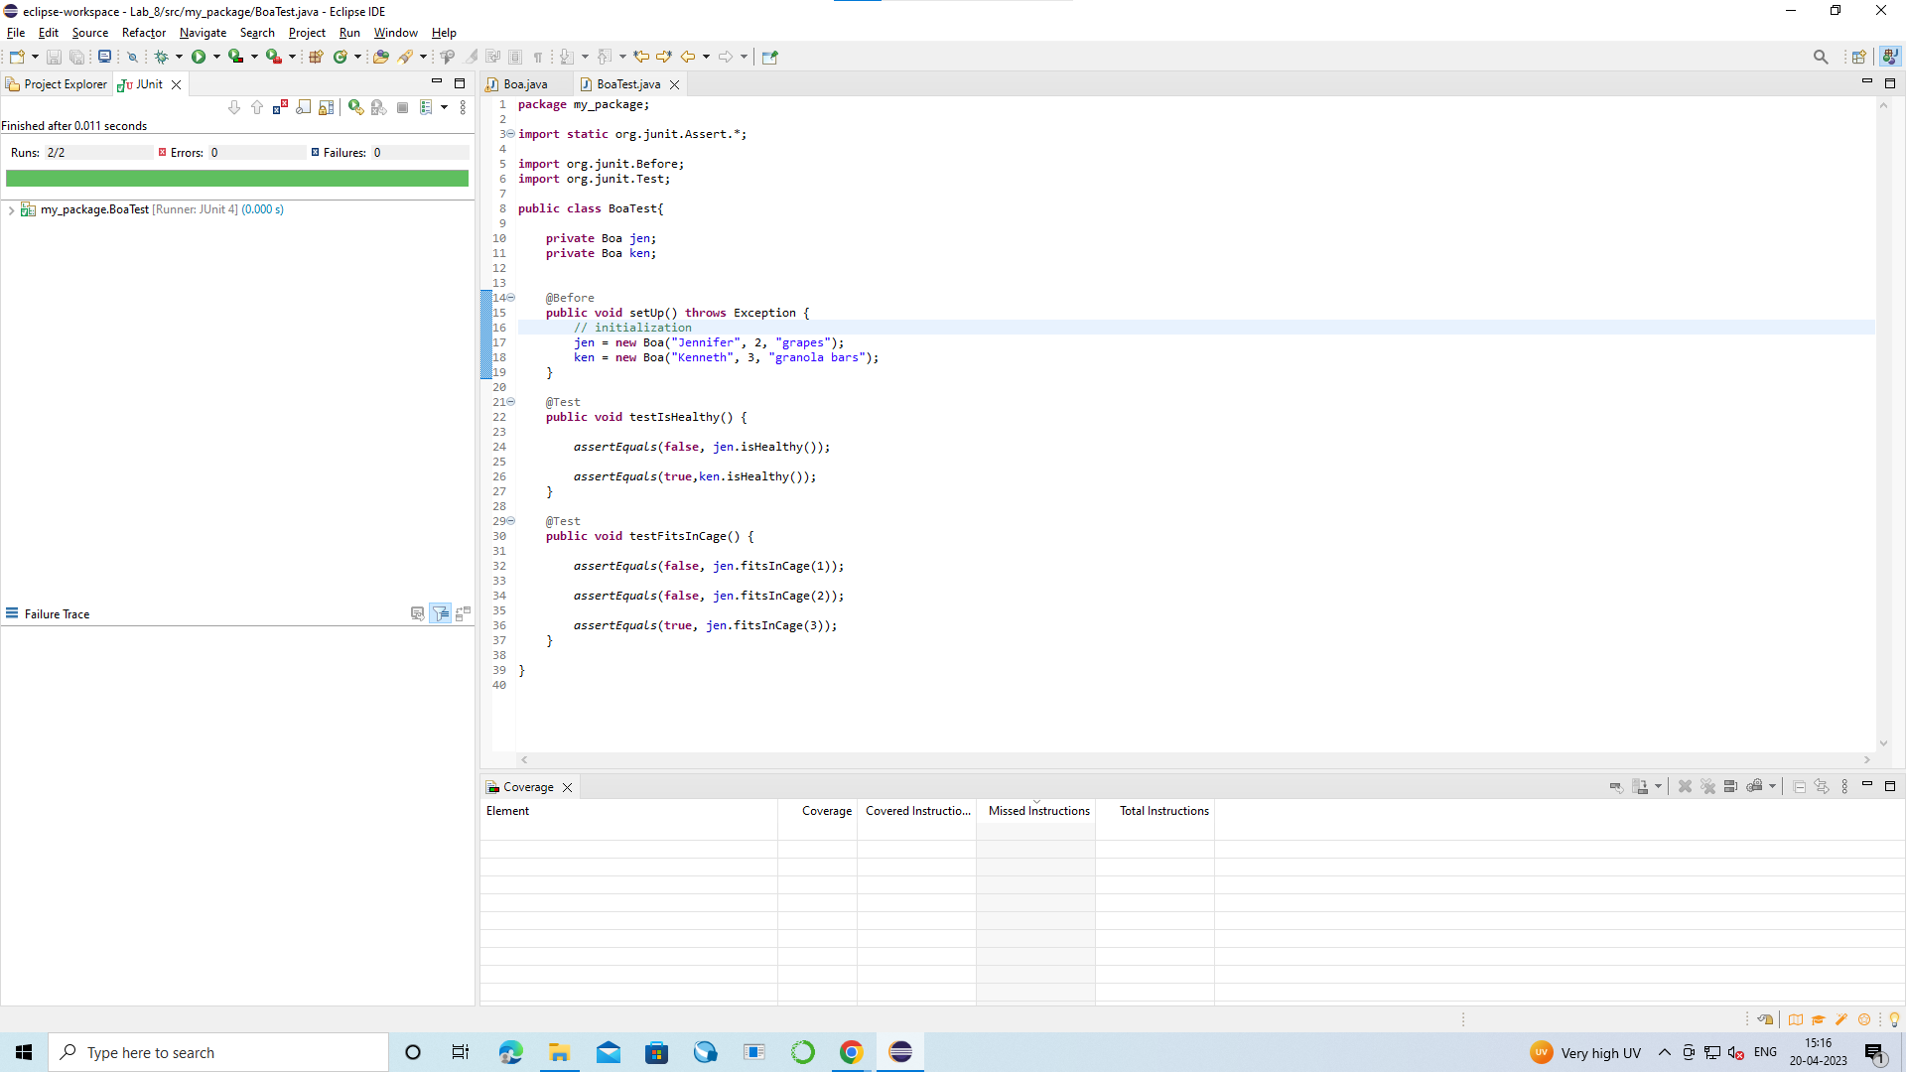Open Run configurations dropdown arrow
This screenshot has width=1906, height=1072.
point(216,57)
